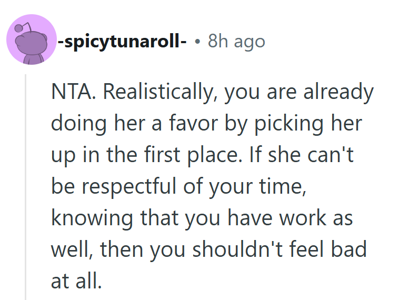Click the bullet separator before the timestamp

(x=196, y=41)
